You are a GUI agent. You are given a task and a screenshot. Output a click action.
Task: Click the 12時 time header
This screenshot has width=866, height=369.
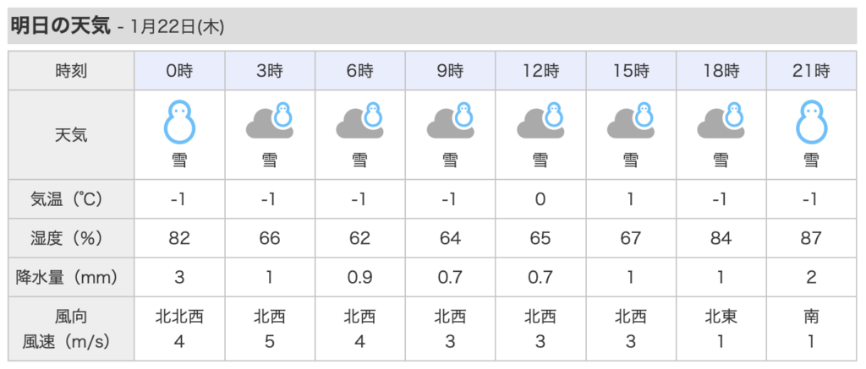pos(540,71)
